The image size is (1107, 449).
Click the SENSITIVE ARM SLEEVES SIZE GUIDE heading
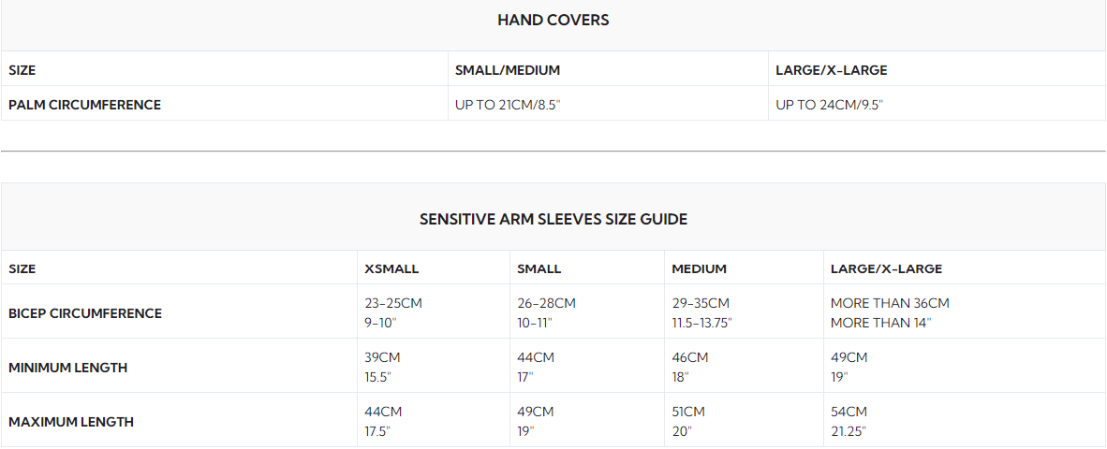pyautogui.click(x=553, y=219)
